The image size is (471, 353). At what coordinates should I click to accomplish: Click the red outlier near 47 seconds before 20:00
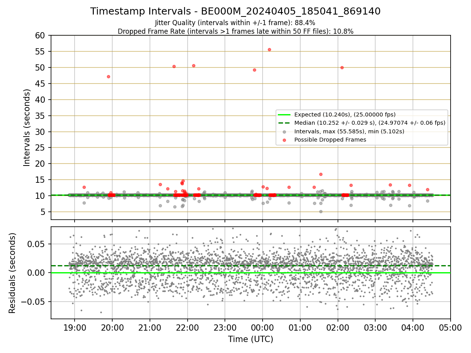click(108, 76)
